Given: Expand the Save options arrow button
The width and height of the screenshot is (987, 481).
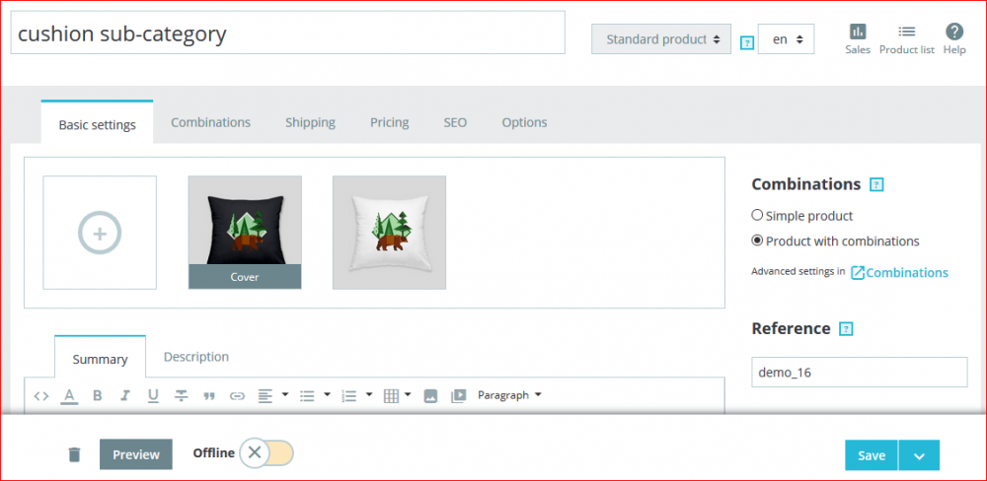Looking at the screenshot, I should point(919,455).
